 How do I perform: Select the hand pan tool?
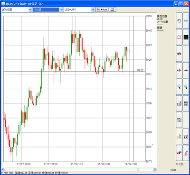[179, 21]
